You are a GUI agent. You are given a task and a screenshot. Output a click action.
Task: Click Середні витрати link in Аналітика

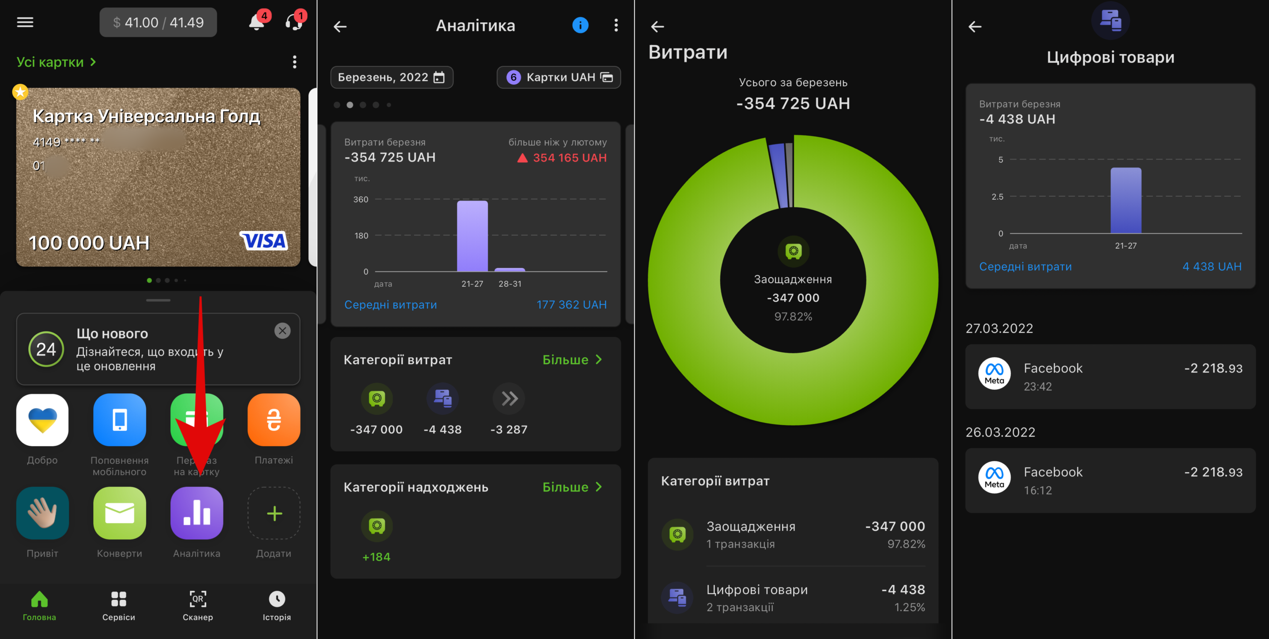coord(391,305)
